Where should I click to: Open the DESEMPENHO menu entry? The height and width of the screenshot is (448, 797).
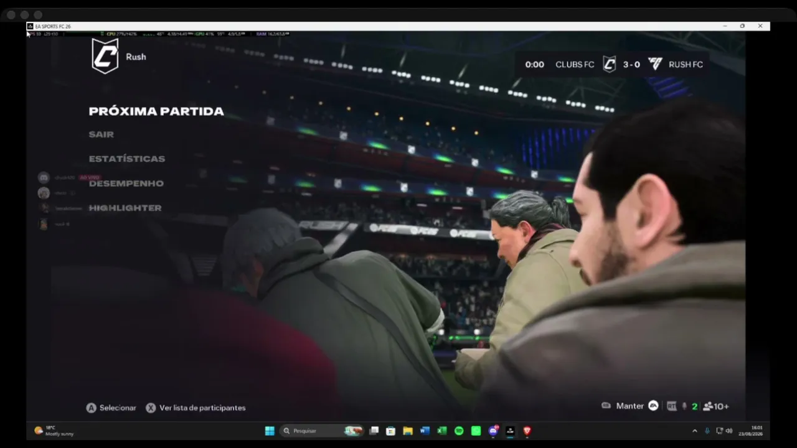tap(126, 184)
